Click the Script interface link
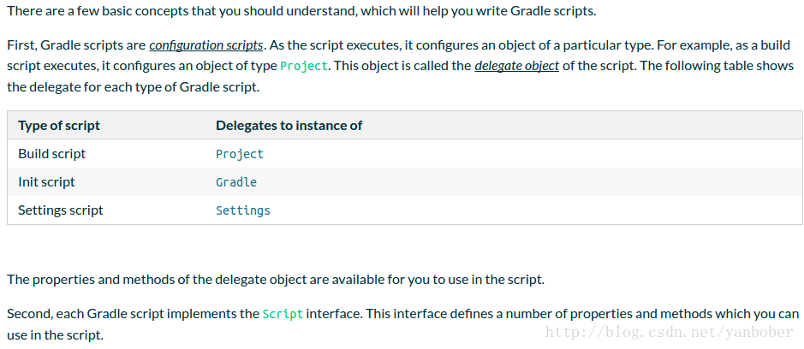The width and height of the screenshot is (804, 349). point(283,314)
